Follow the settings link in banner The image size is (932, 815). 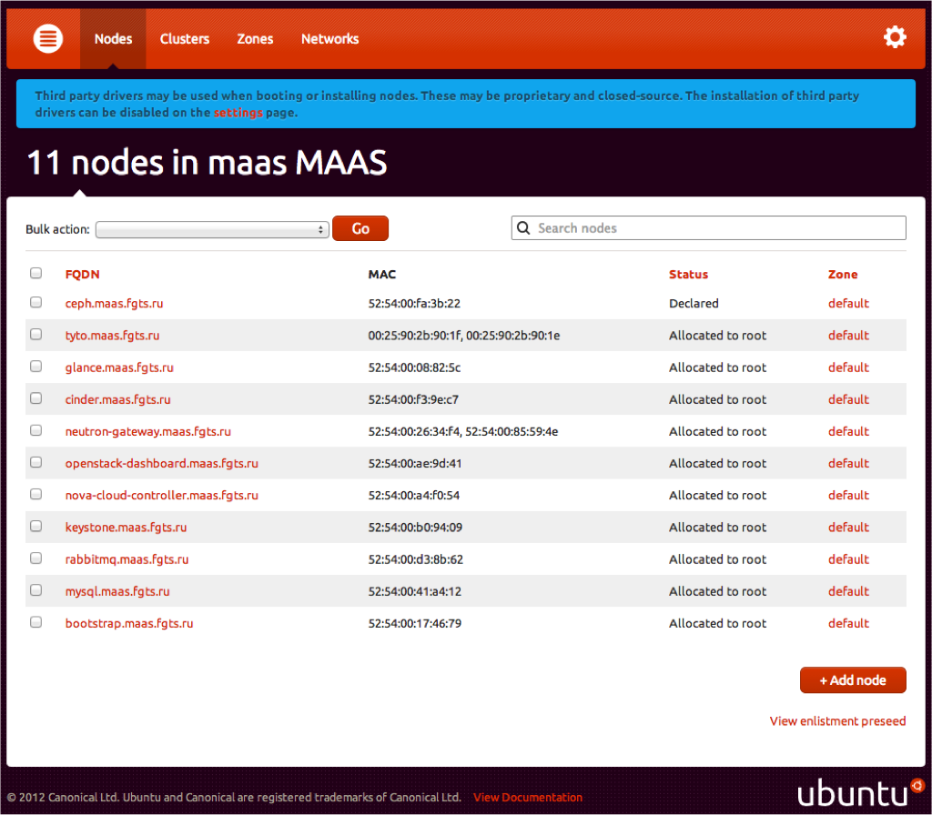point(238,112)
